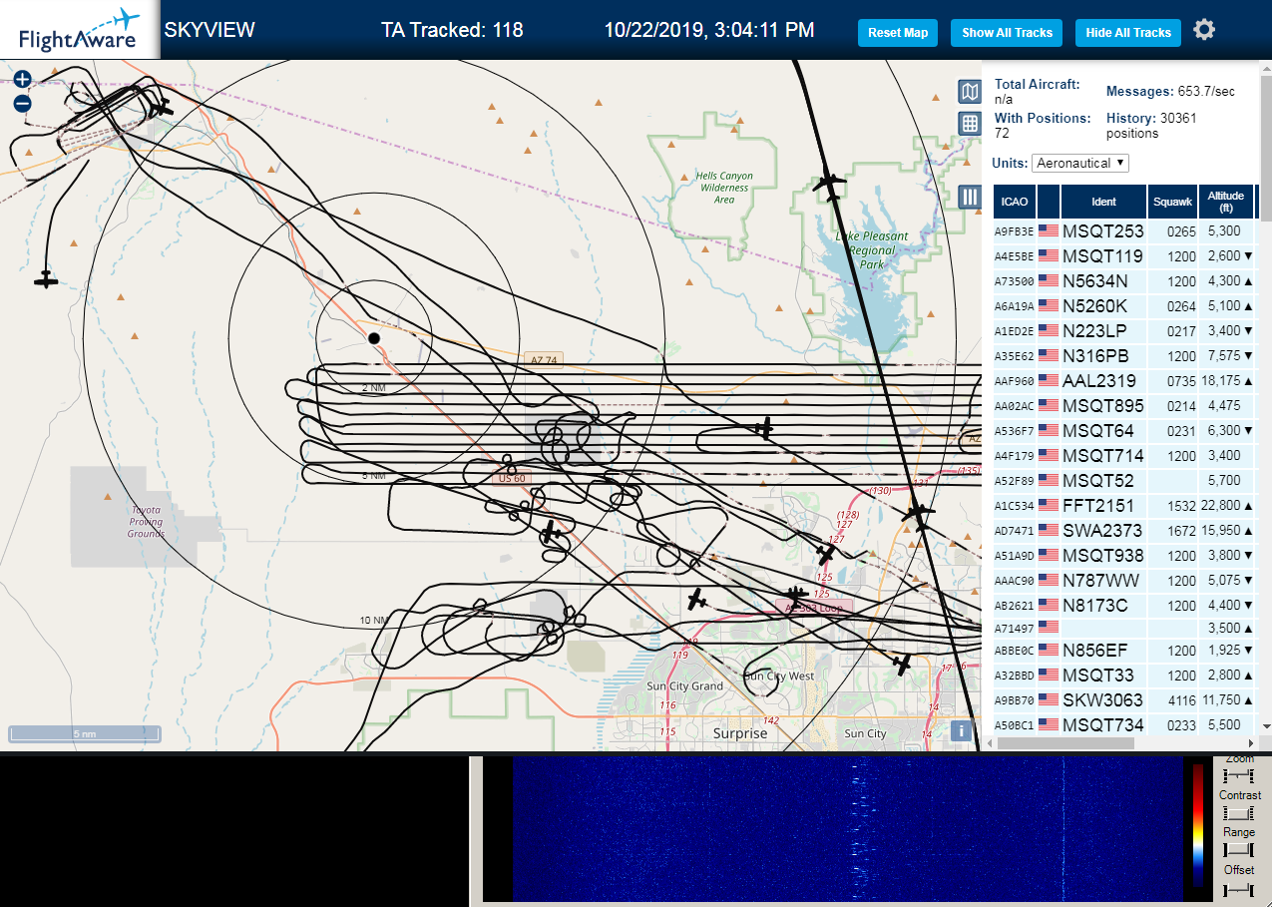Click the US flag in SWA2373 row
Viewport: 1272px width, 907px height.
(x=1049, y=530)
